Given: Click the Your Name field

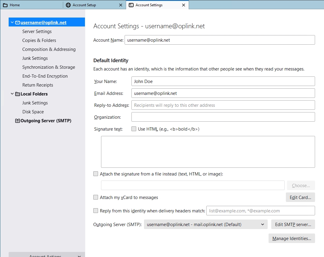Looking at the screenshot, I should (x=223, y=81).
